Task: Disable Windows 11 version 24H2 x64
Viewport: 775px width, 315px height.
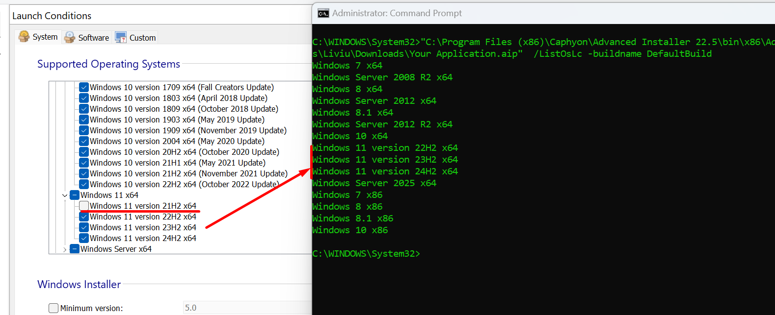Action: pos(84,238)
